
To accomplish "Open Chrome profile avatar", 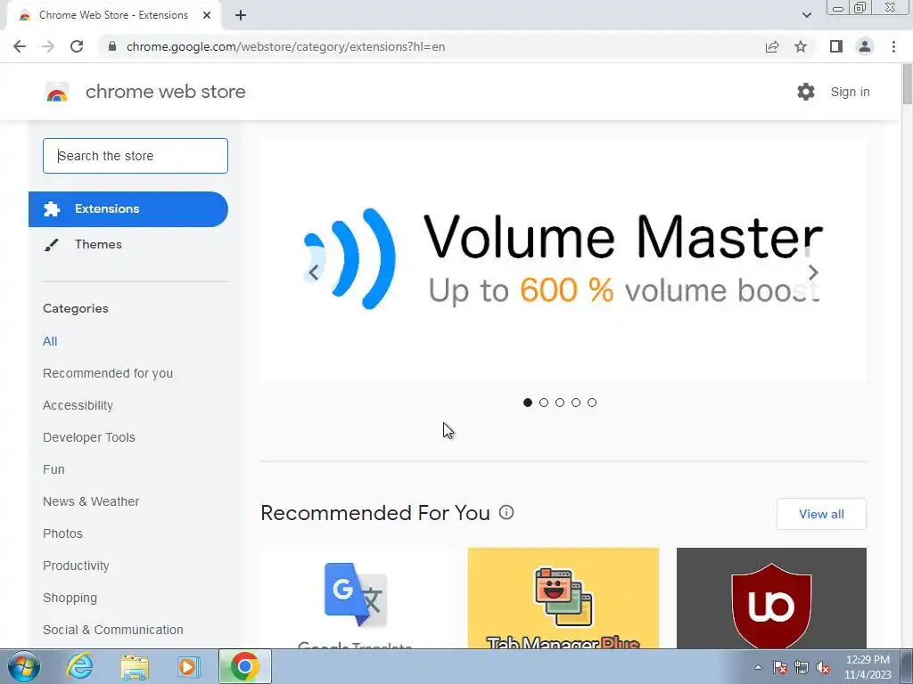I will click(865, 46).
